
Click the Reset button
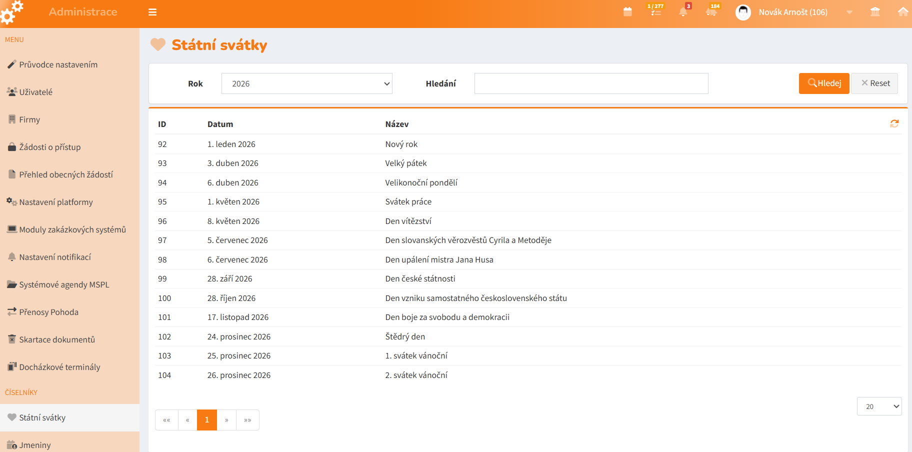875,83
